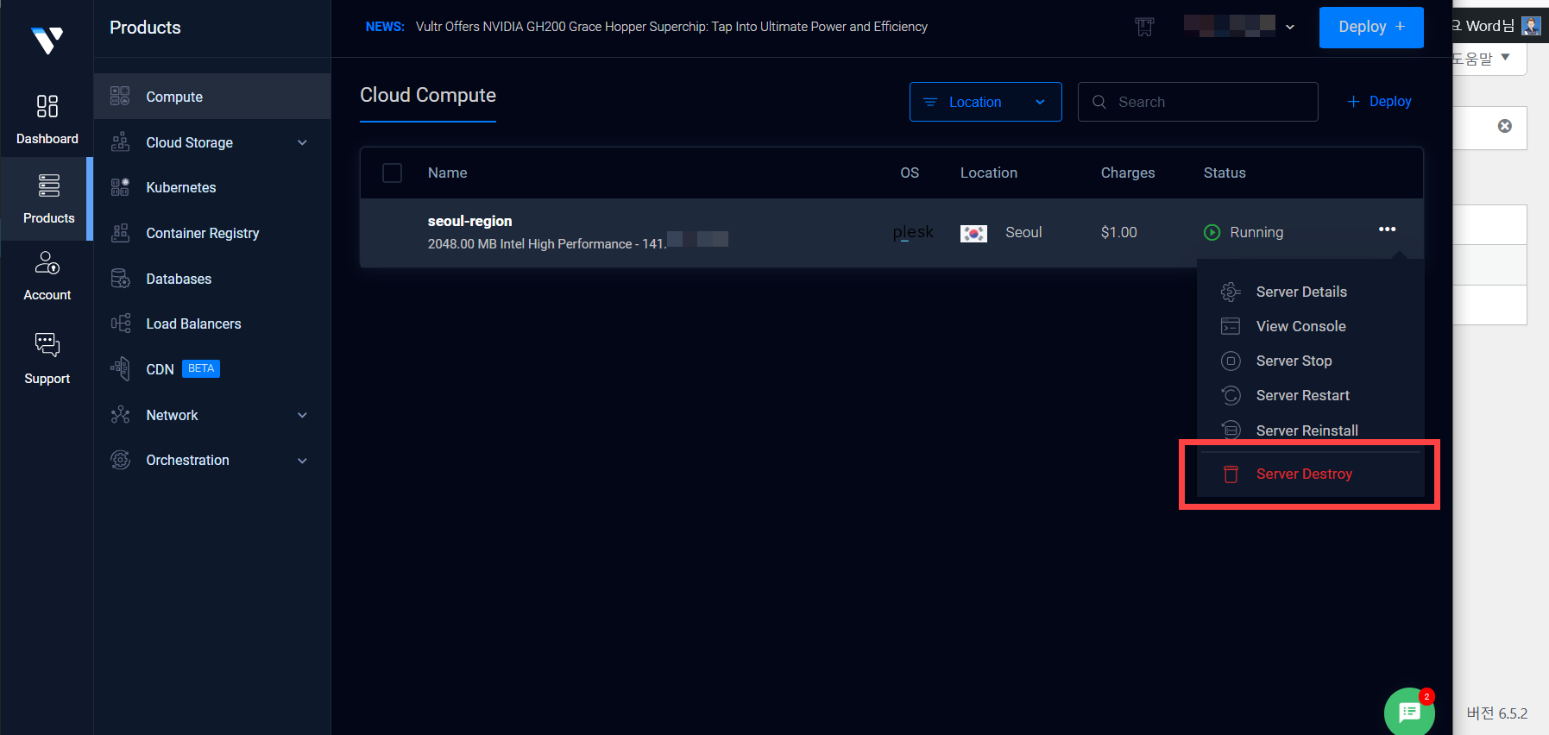The width and height of the screenshot is (1549, 735).
Task: Open the account name dropdown arrow
Action: click(x=1290, y=27)
